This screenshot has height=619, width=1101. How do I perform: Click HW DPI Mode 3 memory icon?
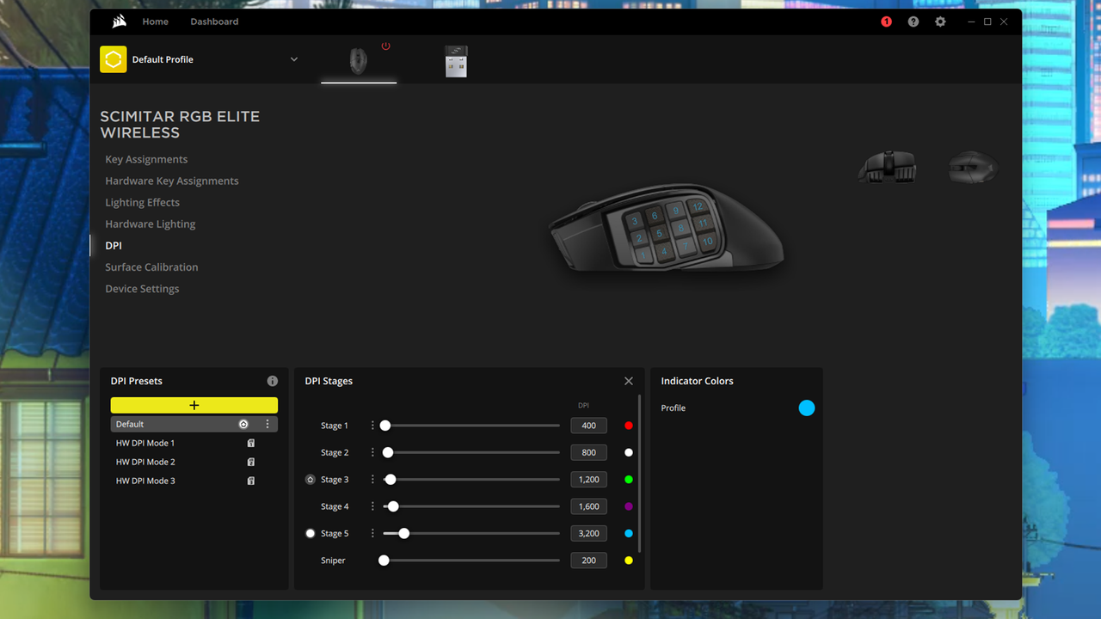[x=251, y=481]
